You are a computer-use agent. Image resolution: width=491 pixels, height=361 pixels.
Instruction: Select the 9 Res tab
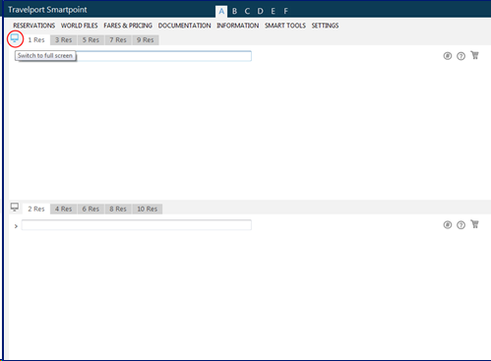pos(146,40)
